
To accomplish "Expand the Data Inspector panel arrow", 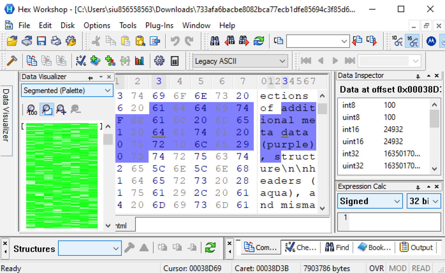I will 428,76.
